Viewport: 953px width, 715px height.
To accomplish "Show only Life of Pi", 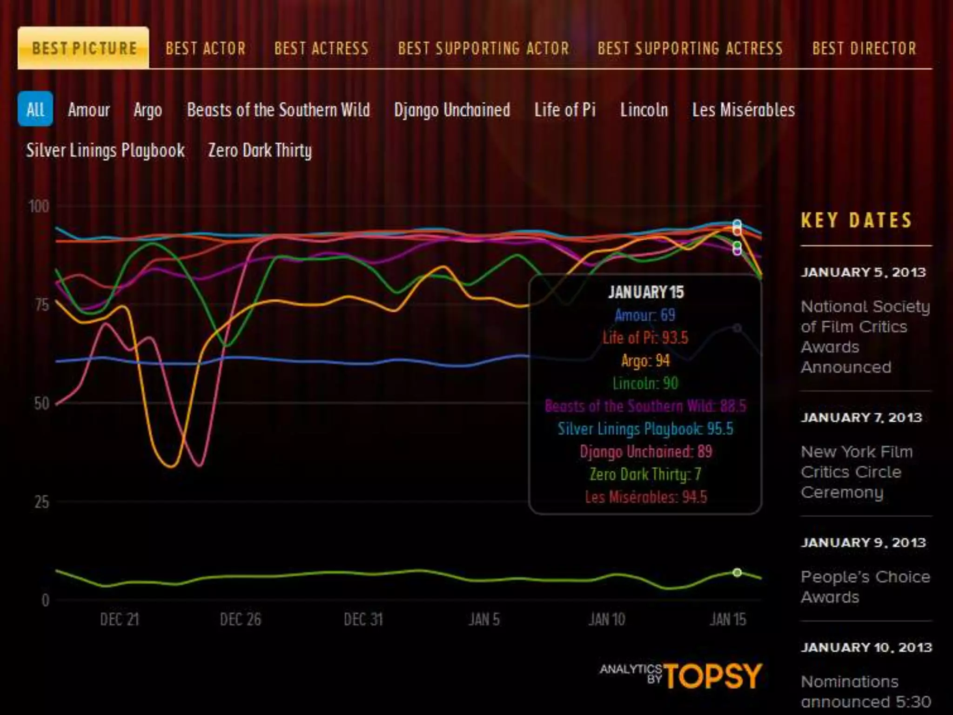I will click(564, 110).
